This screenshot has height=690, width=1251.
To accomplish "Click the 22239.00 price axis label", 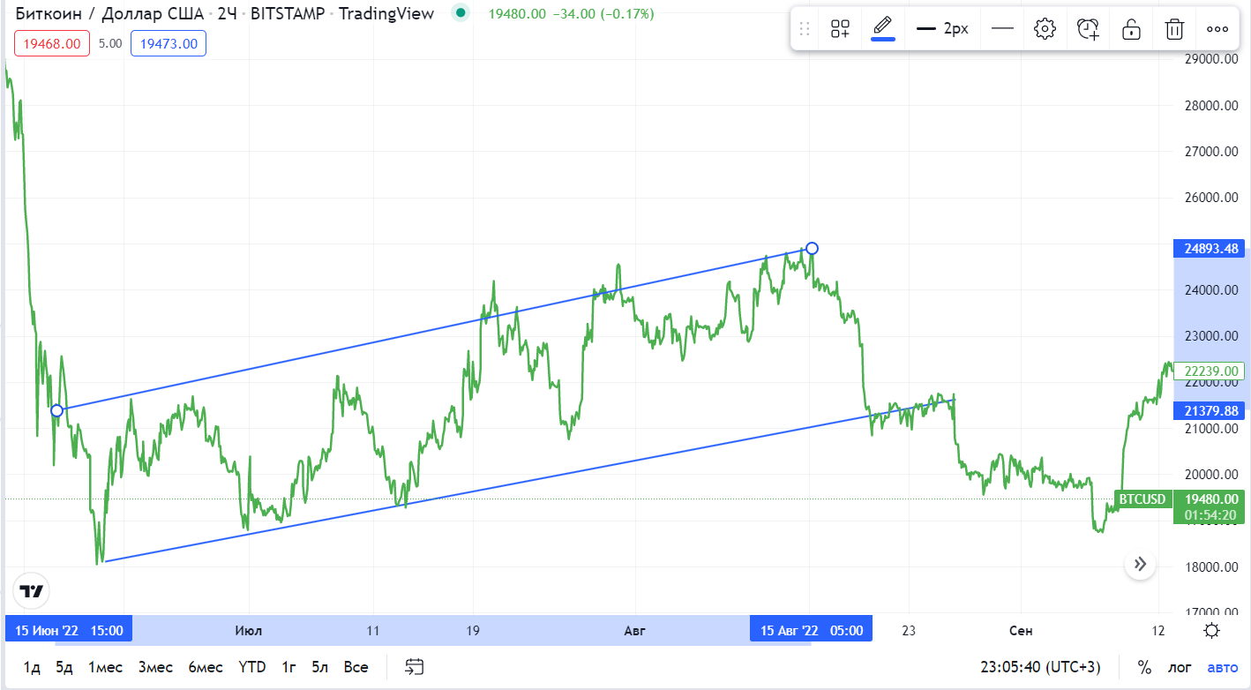I will pos(1208,371).
